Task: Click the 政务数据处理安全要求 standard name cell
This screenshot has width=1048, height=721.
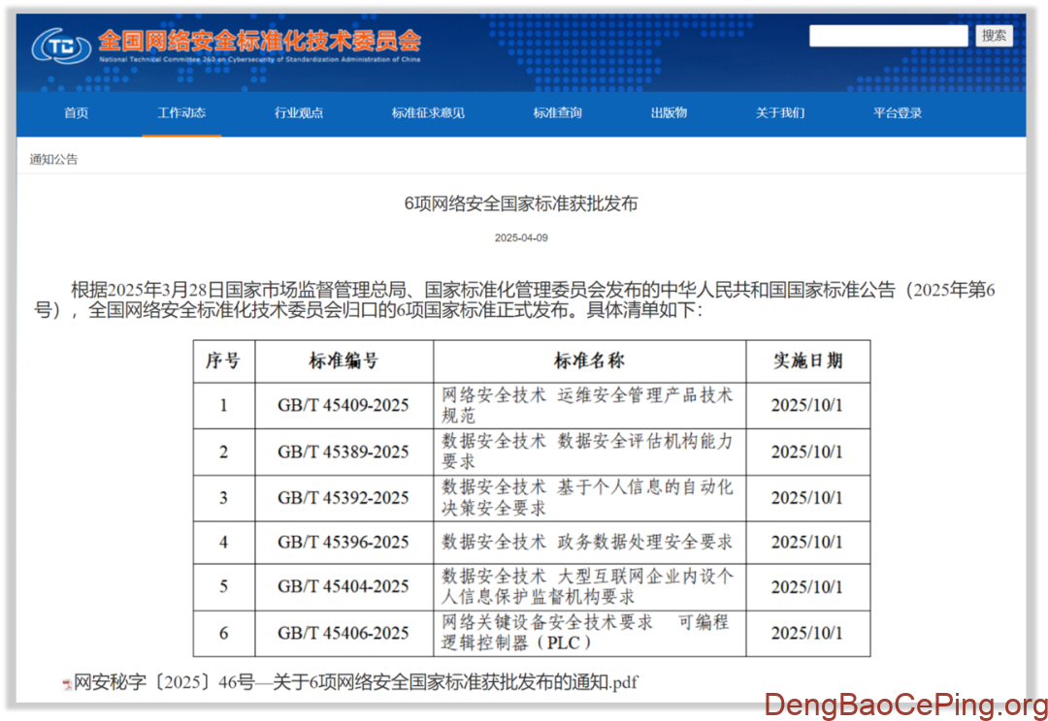Action: (x=588, y=543)
